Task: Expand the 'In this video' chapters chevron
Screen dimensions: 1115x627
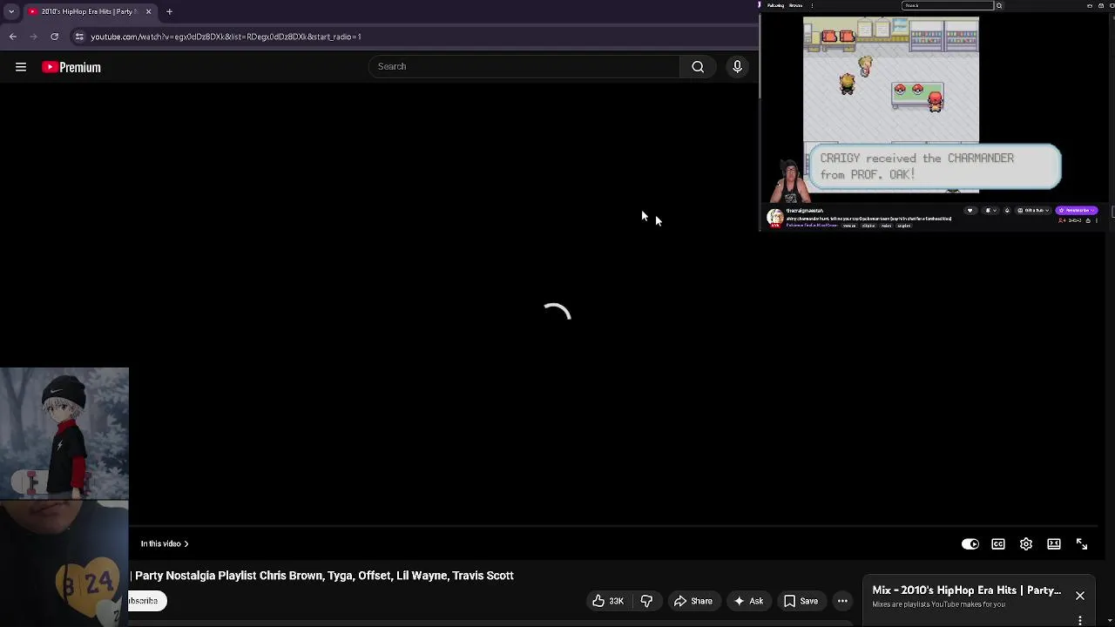Action: (x=186, y=544)
